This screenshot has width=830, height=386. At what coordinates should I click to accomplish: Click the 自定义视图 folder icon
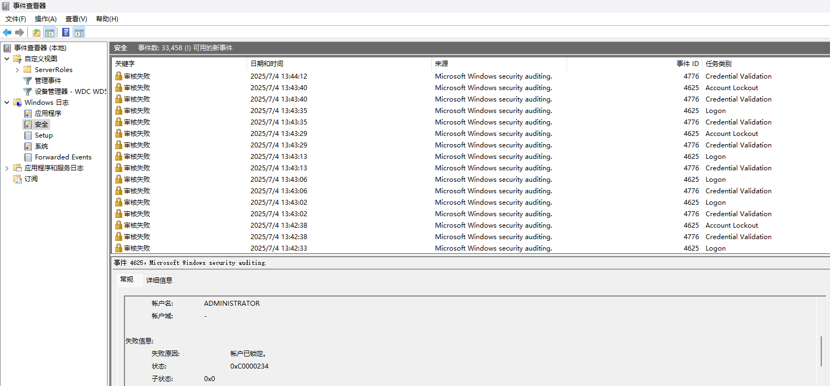17,59
